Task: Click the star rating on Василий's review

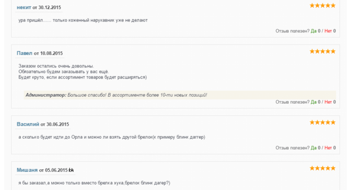Action: tap(323, 123)
